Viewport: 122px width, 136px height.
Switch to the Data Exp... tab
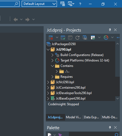[91, 117]
